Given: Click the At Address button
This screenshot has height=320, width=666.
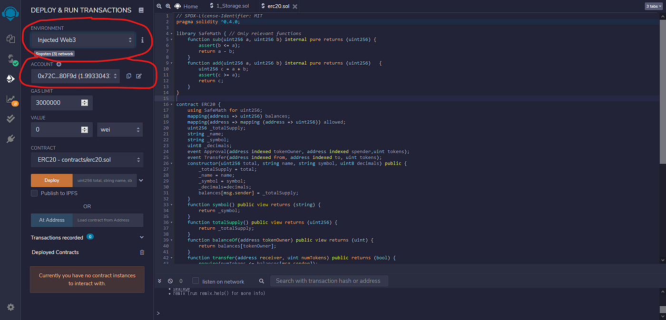Looking at the screenshot, I should (x=52, y=220).
